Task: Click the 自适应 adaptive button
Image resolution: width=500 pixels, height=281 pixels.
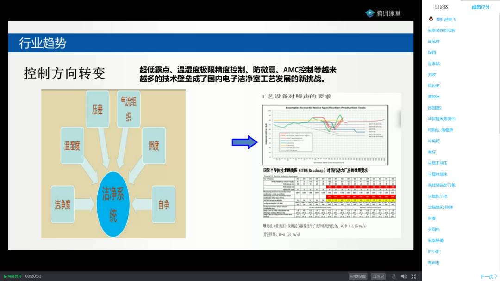Action: [x=378, y=276]
